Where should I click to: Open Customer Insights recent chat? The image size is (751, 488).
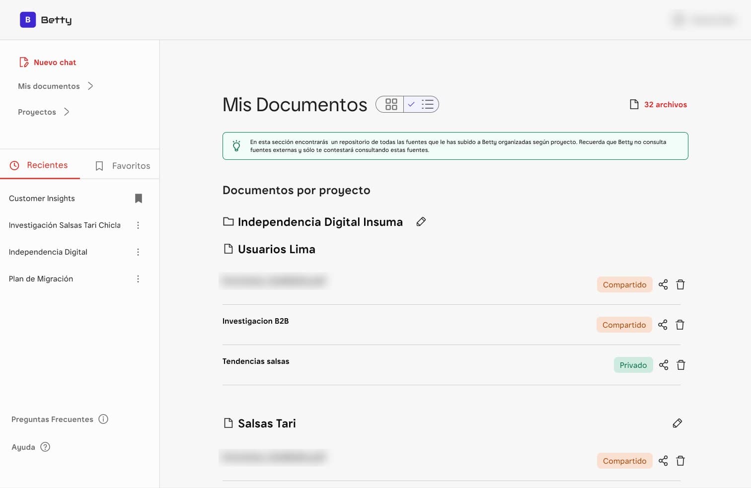pyautogui.click(x=42, y=198)
